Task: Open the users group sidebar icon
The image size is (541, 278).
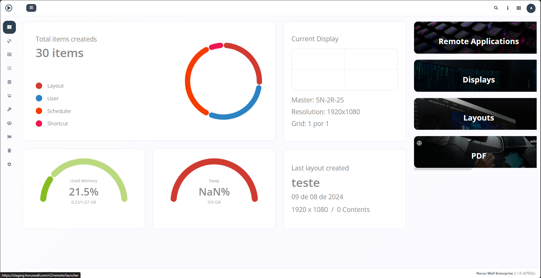Action: click(x=10, y=123)
